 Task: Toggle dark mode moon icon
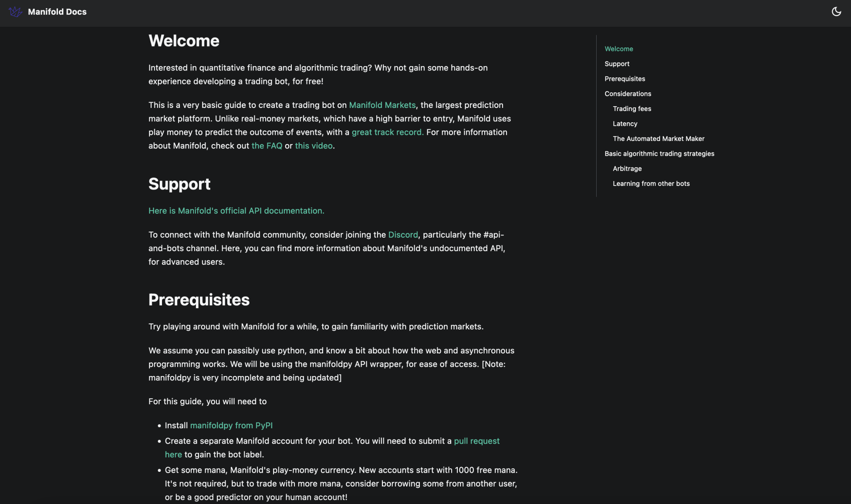[836, 12]
